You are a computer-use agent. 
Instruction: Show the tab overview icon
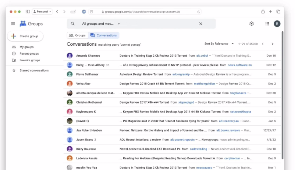[x=278, y=12]
